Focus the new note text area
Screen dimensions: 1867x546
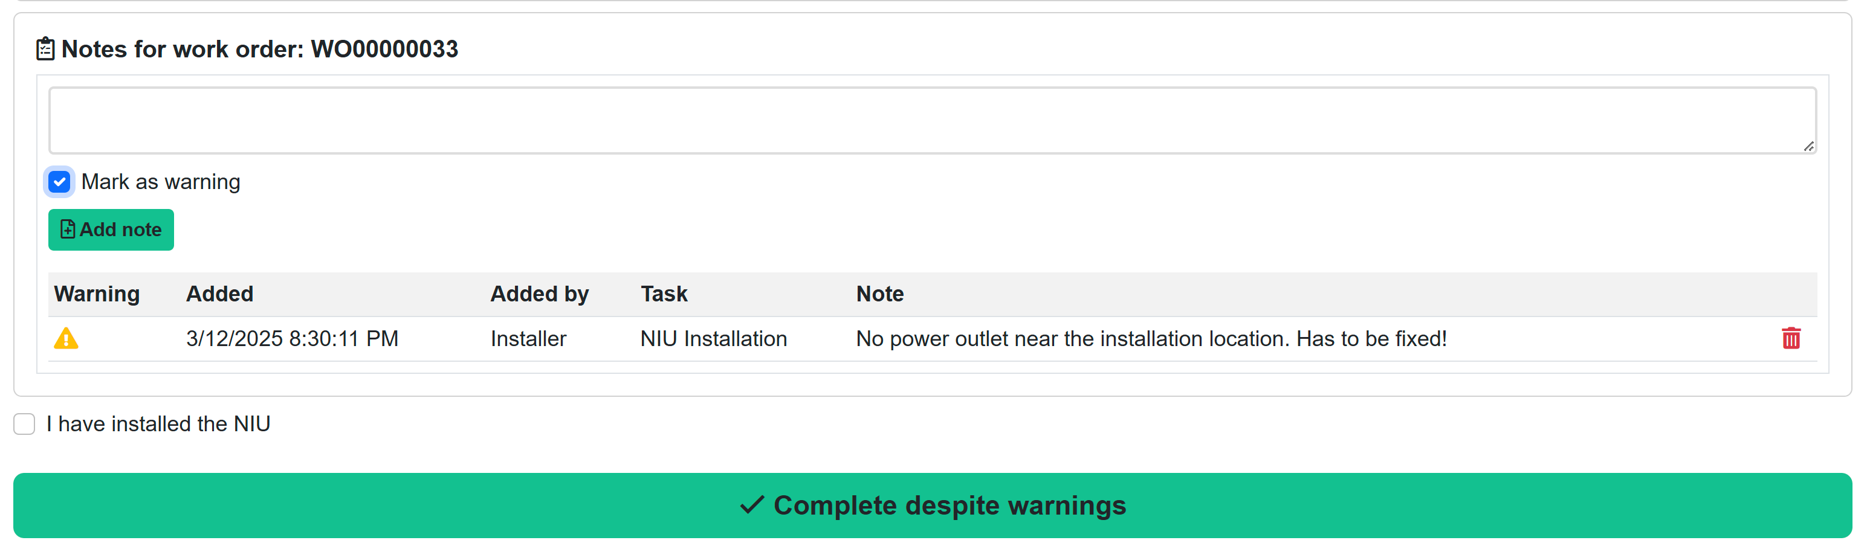(933, 120)
